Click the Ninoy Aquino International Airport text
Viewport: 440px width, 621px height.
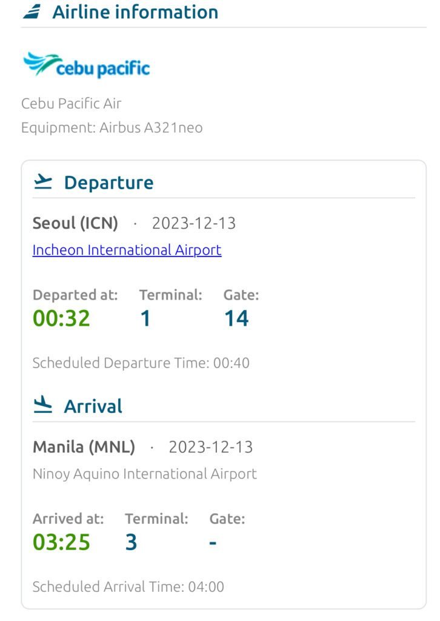[x=144, y=474]
